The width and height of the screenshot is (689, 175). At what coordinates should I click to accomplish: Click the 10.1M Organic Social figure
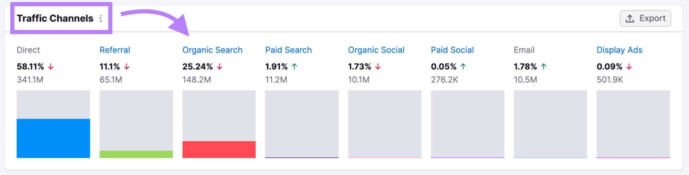coord(359,80)
